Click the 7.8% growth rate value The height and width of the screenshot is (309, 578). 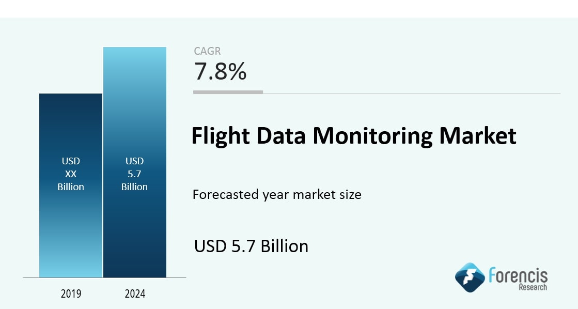(x=221, y=72)
